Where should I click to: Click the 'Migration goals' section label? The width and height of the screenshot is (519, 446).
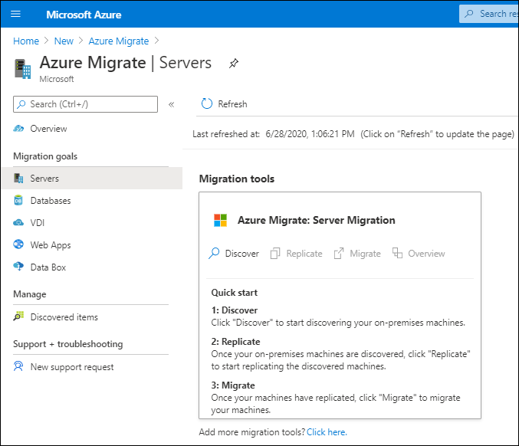(x=45, y=156)
